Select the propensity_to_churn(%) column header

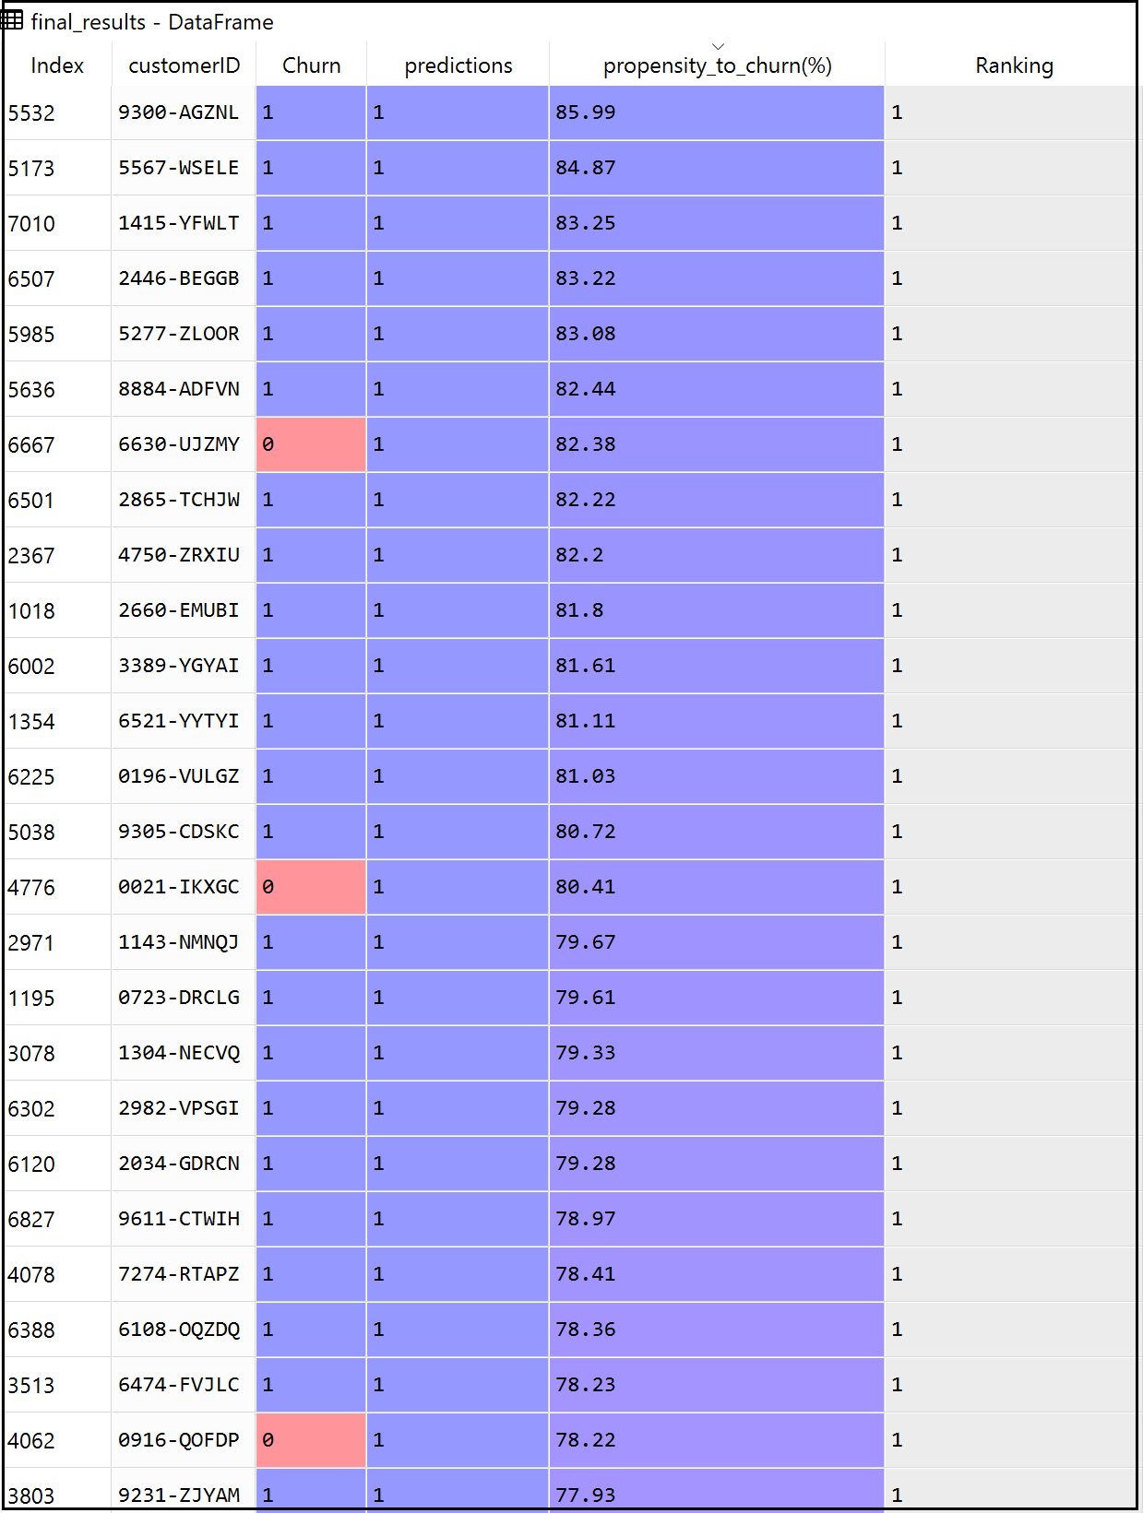click(x=717, y=65)
